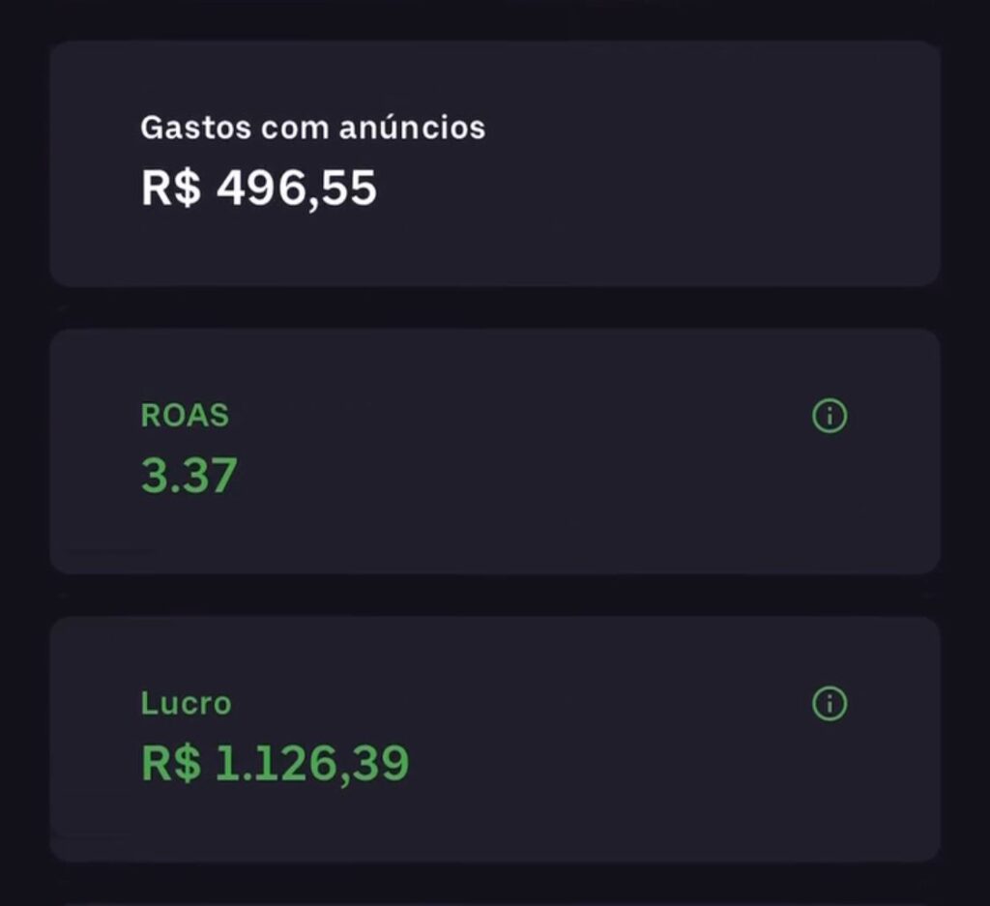Click the ROAS info icon
The width and height of the screenshot is (990, 906).
tap(830, 417)
